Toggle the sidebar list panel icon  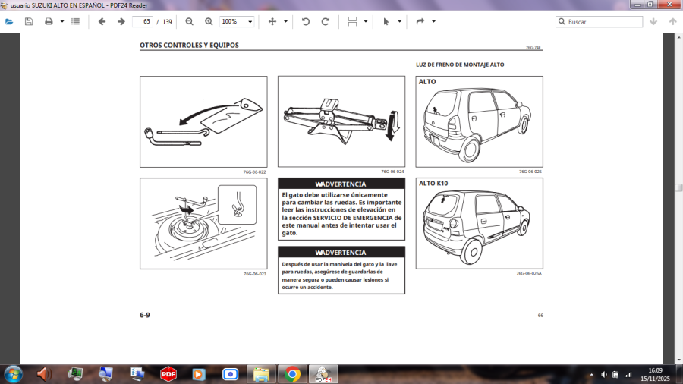click(75, 21)
